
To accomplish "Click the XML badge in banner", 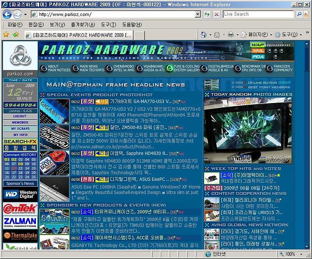I will [258, 51].
